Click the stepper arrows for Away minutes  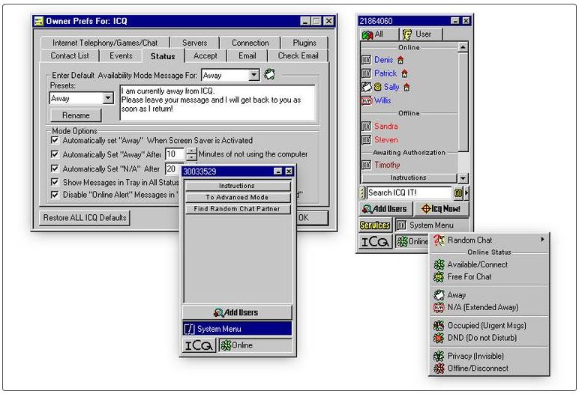tap(191, 154)
